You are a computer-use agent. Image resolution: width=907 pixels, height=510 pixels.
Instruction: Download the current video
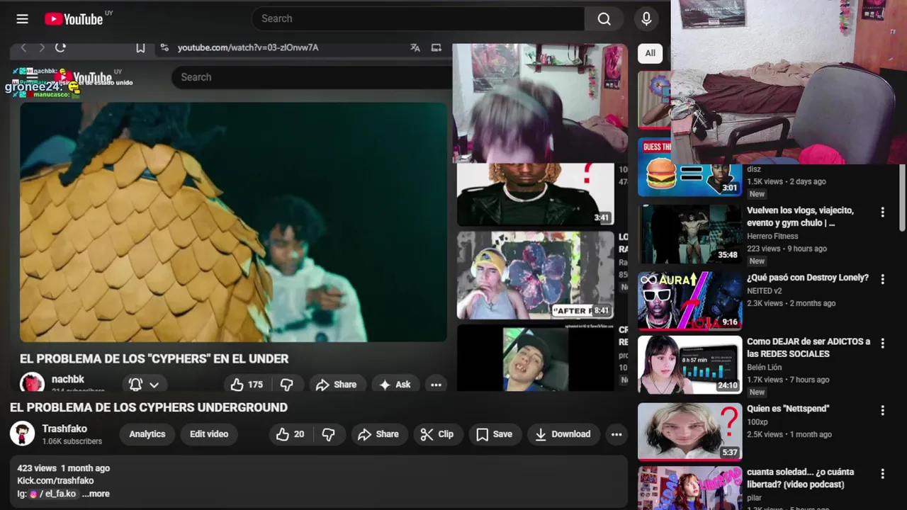click(x=563, y=434)
